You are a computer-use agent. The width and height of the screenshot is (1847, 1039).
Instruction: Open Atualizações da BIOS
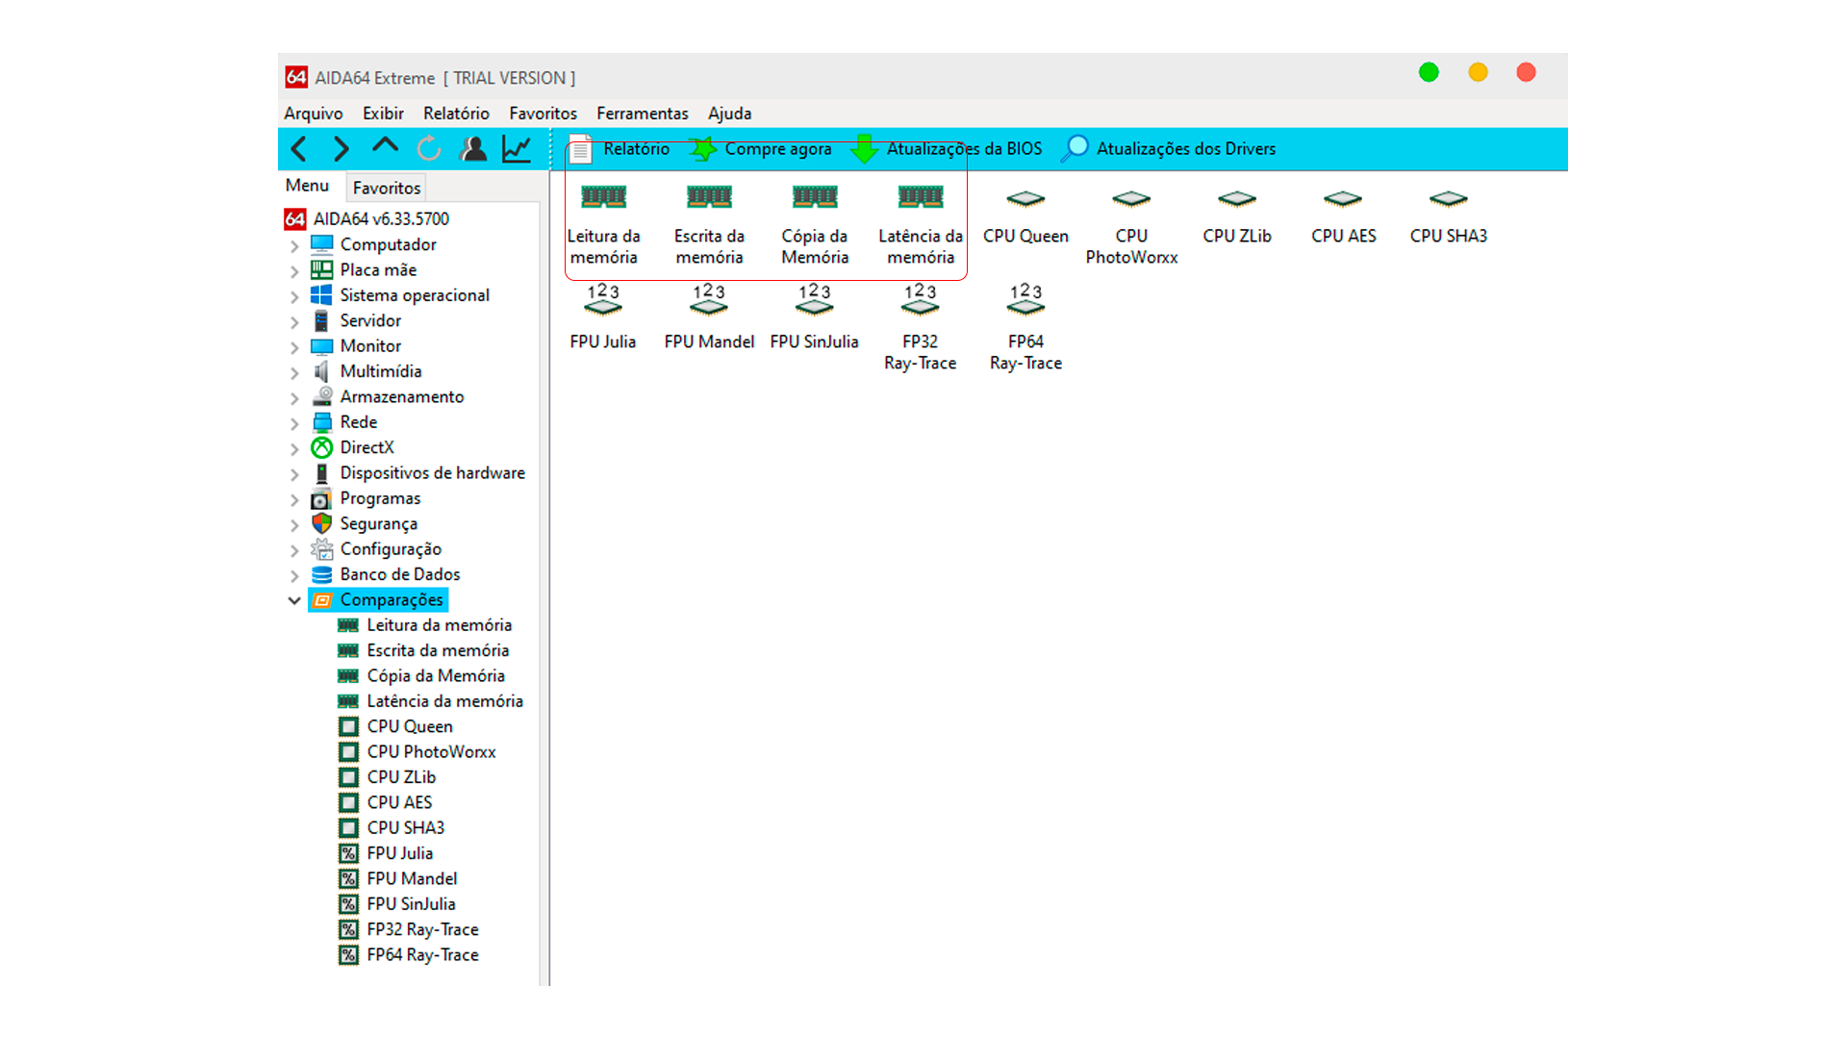948,149
